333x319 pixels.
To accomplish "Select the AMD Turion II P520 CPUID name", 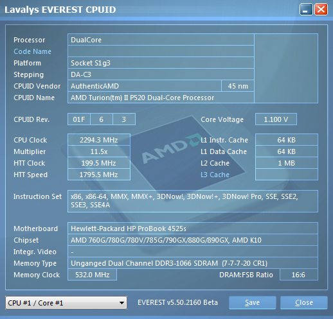I will pyautogui.click(x=161, y=98).
